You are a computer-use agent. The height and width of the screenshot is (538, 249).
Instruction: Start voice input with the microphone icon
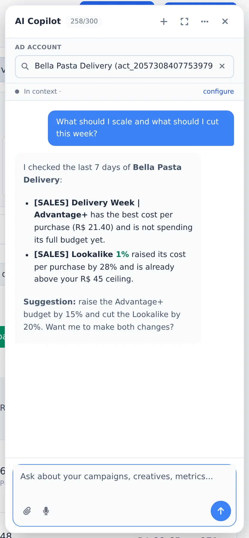[46, 511]
